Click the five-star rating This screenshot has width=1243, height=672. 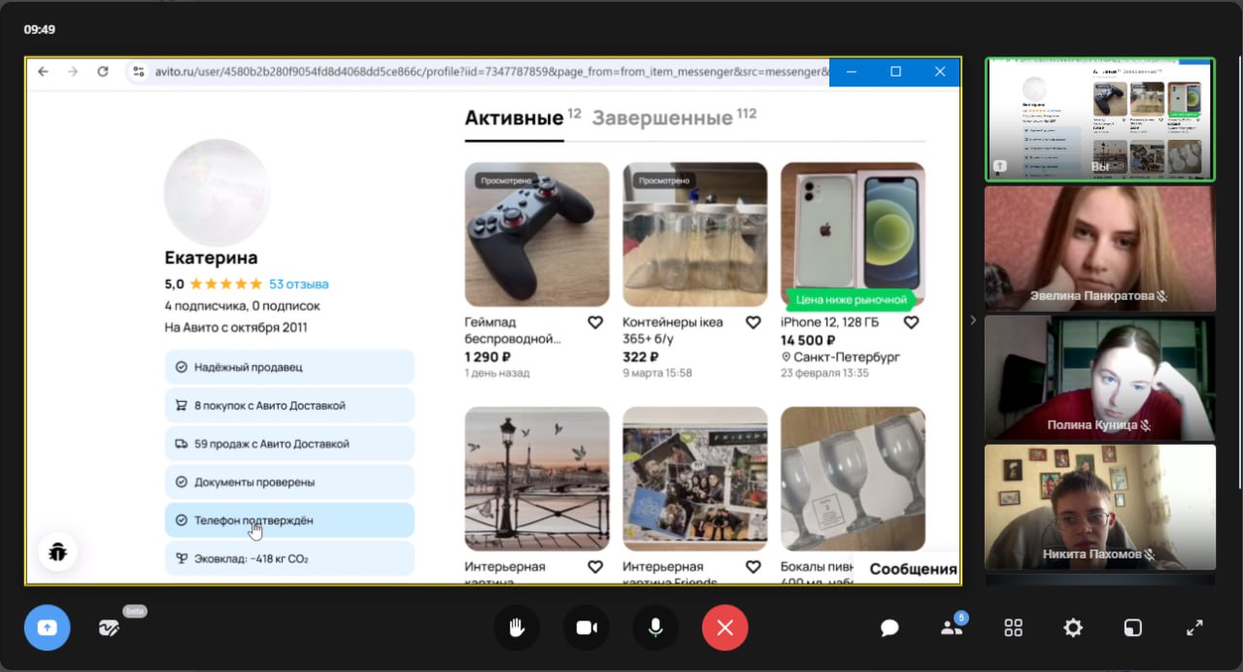[x=225, y=285]
